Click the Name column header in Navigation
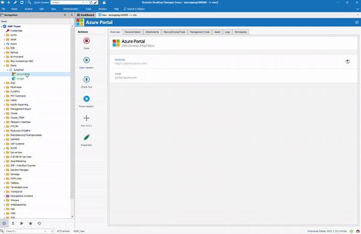The image size is (361, 234). (4, 21)
